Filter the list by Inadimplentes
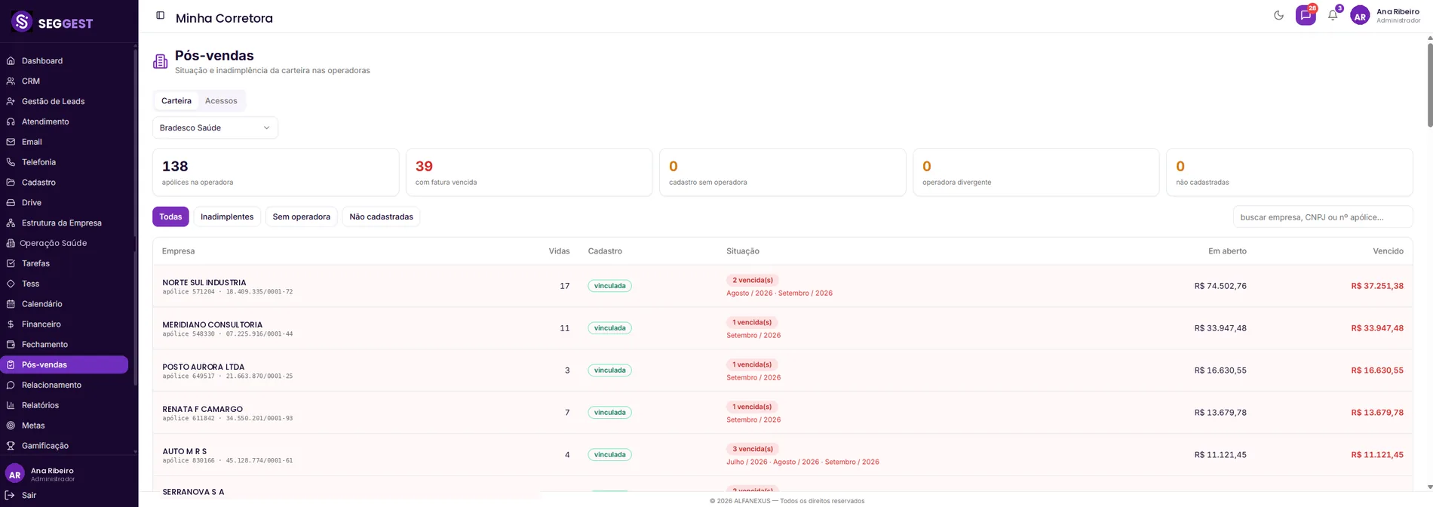Screen dimensions: 1433x507 coord(227,217)
